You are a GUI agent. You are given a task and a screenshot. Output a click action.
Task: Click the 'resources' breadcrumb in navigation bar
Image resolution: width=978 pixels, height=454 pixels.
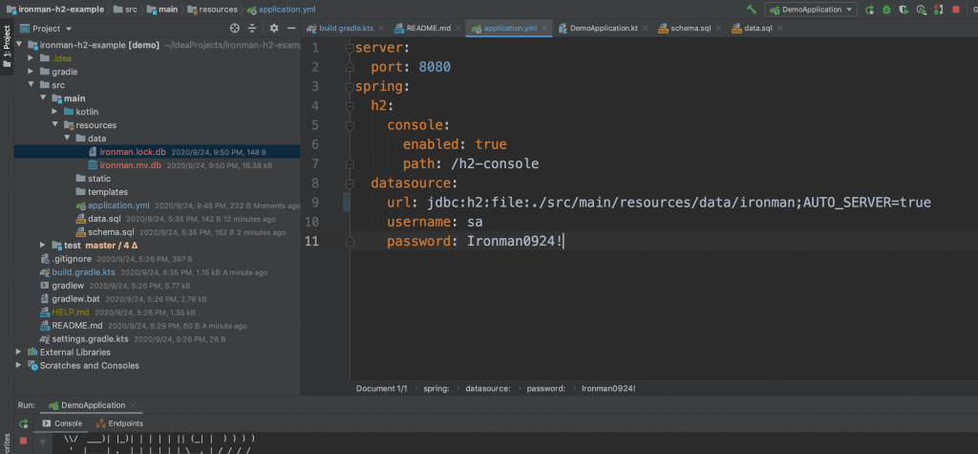click(218, 10)
